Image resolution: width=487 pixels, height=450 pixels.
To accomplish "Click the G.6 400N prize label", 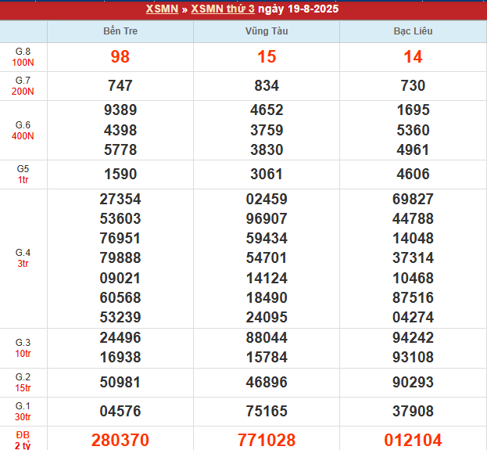I will click(23, 130).
